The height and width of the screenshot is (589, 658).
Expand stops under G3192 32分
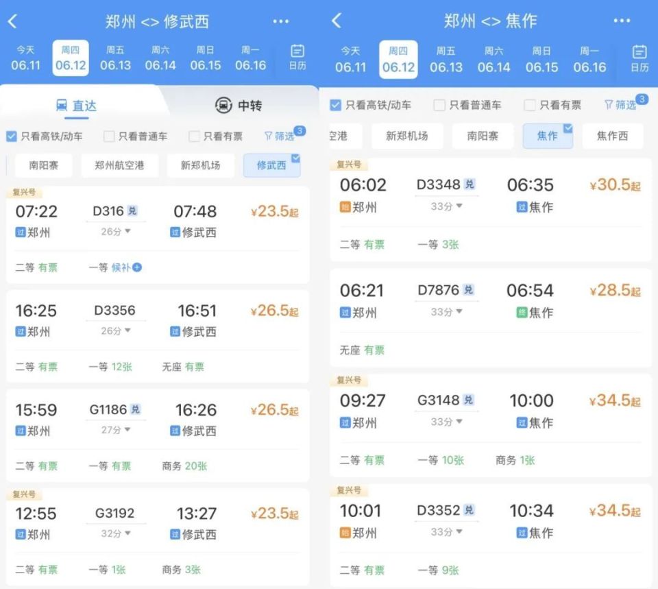point(116,533)
